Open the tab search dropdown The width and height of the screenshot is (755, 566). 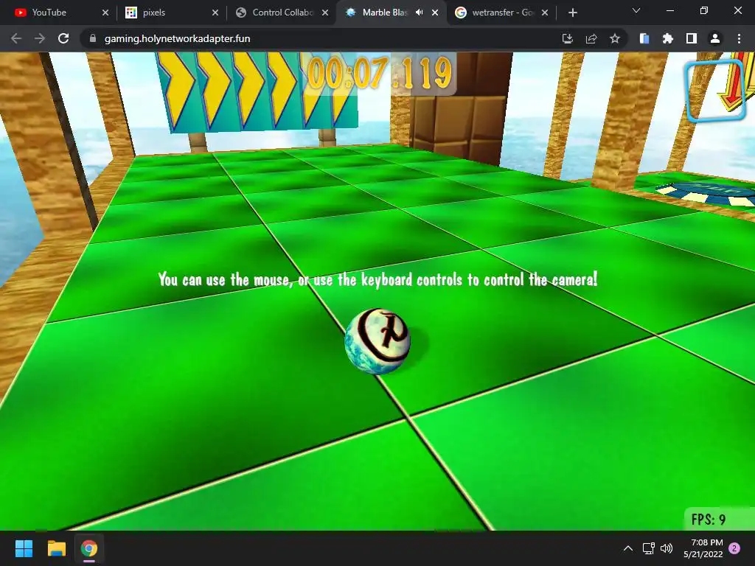coord(636,10)
